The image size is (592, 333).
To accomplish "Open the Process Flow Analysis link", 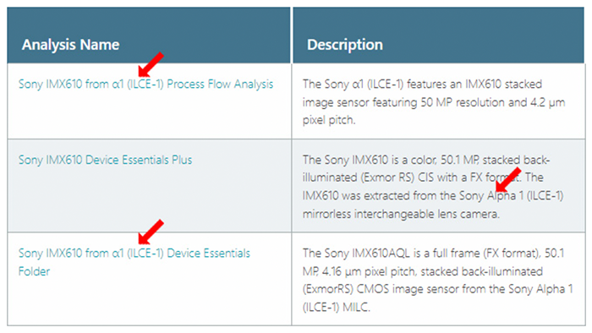I will tap(145, 85).
